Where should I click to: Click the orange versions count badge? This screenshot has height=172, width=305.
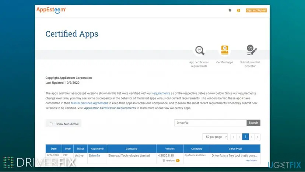(178, 161)
